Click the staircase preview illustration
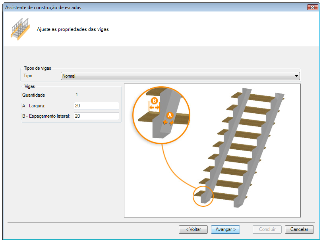This screenshot has width=325, height=244. [x=212, y=151]
